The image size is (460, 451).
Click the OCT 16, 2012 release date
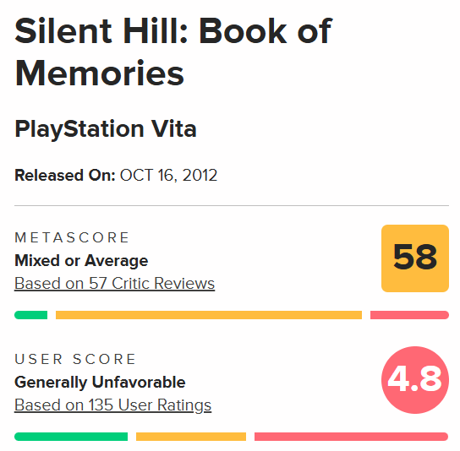(168, 175)
